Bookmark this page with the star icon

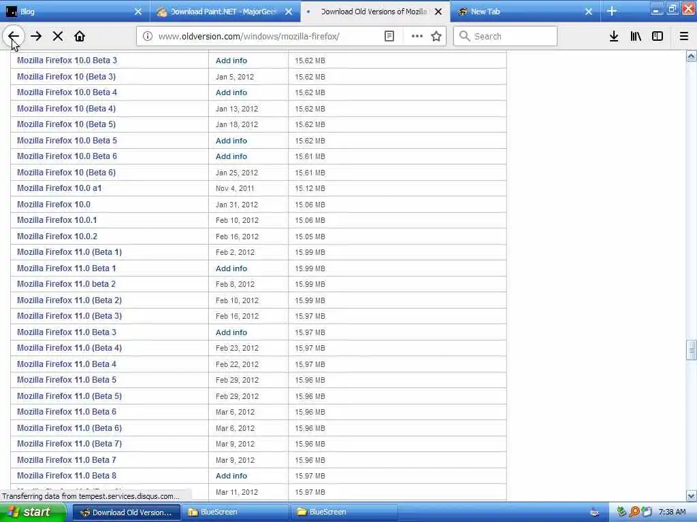pyautogui.click(x=436, y=37)
